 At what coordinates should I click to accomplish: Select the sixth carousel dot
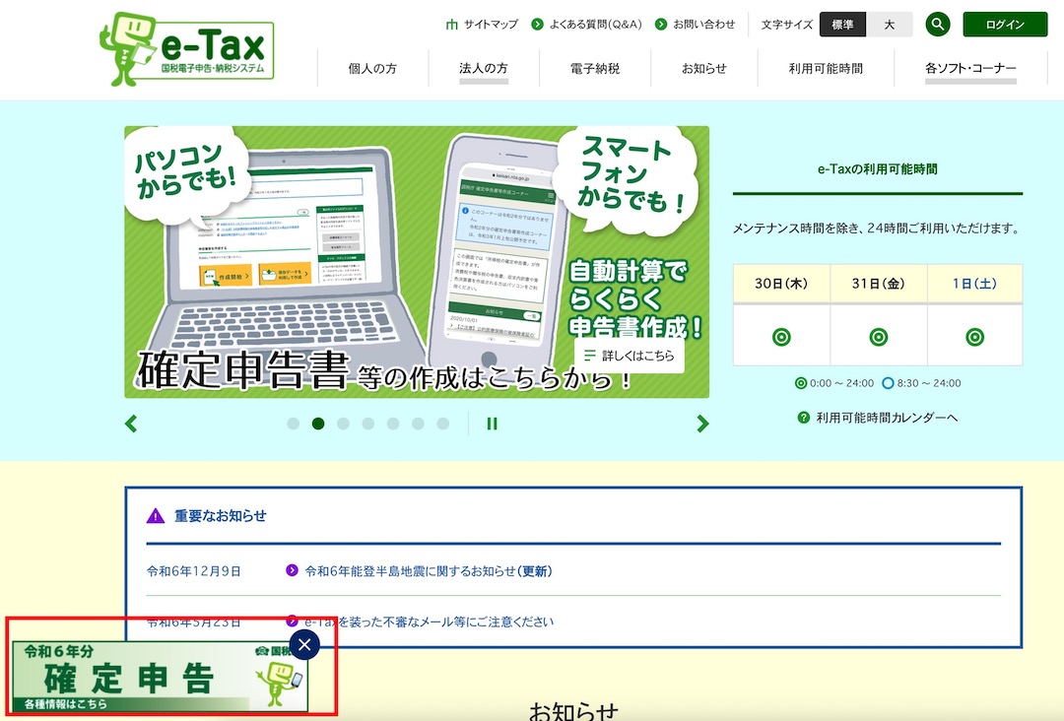click(x=418, y=424)
